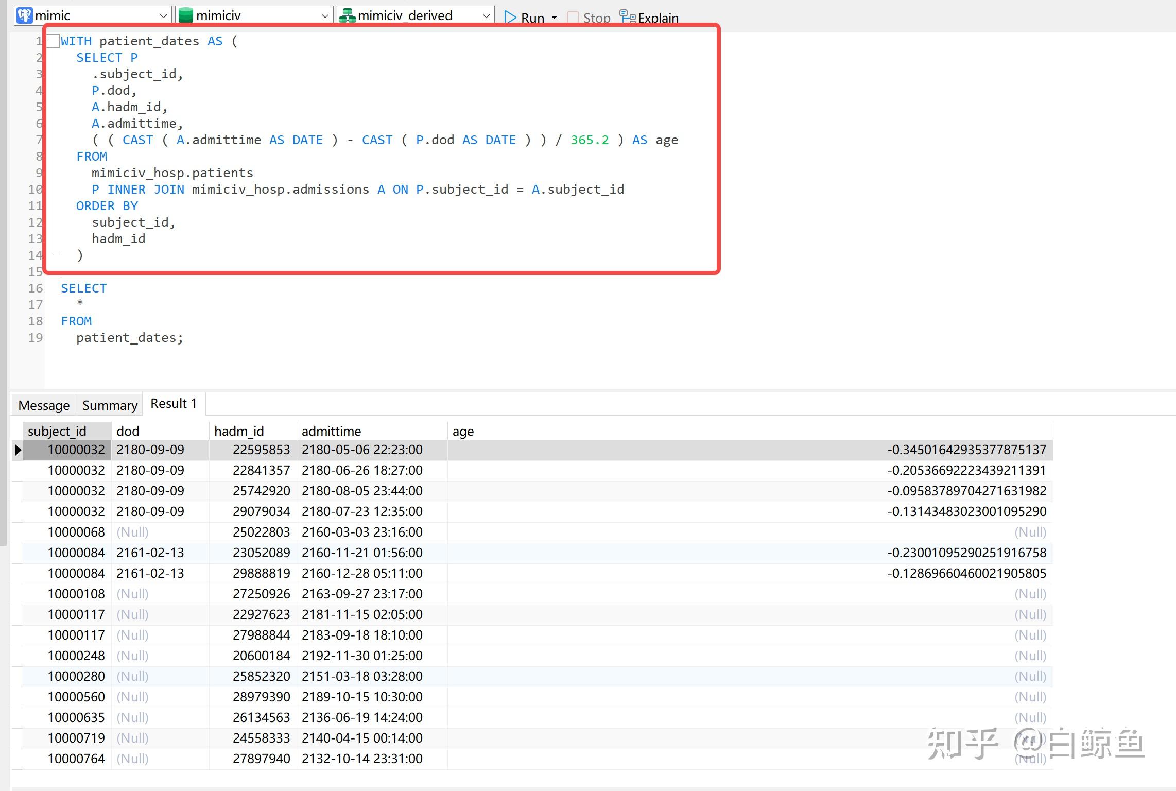Click the mimiciv_derived schema icon
The width and height of the screenshot is (1176, 791).
coord(347,16)
